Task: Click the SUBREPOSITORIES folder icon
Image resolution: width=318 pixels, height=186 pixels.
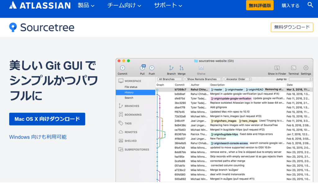Action: point(121,149)
